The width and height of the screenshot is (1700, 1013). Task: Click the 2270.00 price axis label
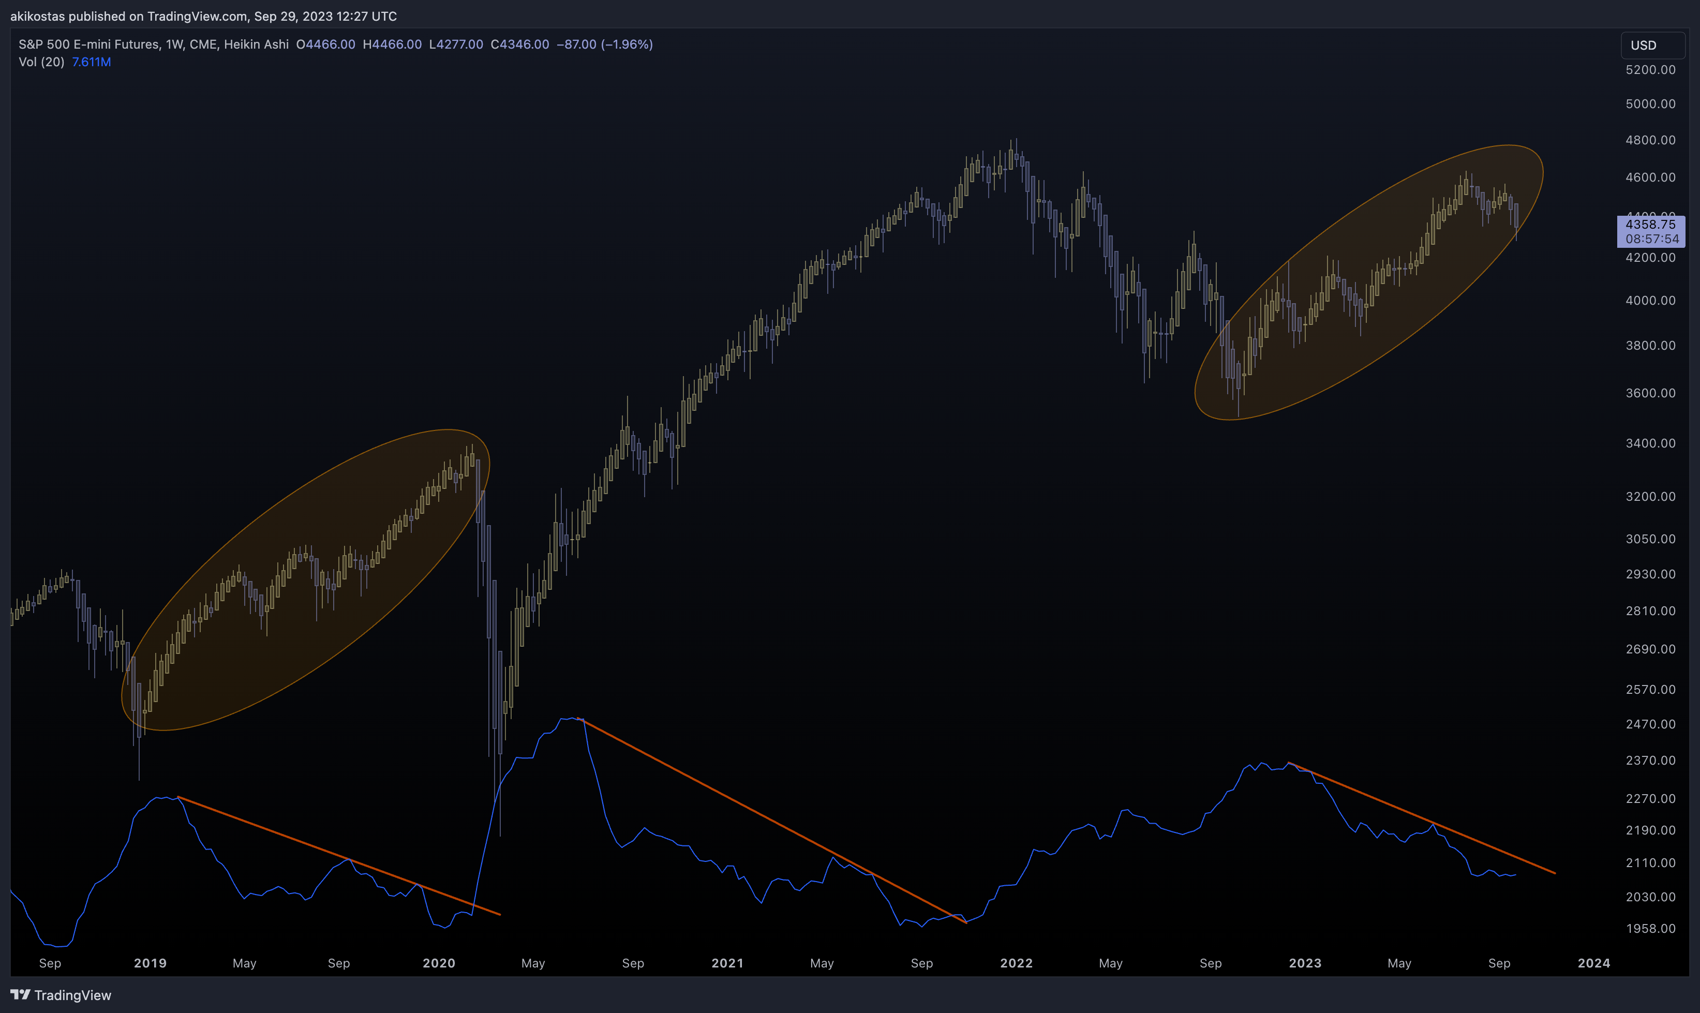click(x=1650, y=799)
